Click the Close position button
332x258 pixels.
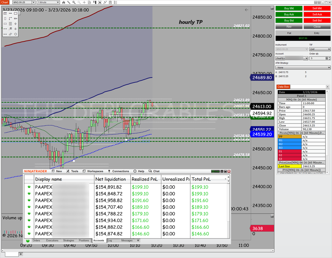[317, 27]
